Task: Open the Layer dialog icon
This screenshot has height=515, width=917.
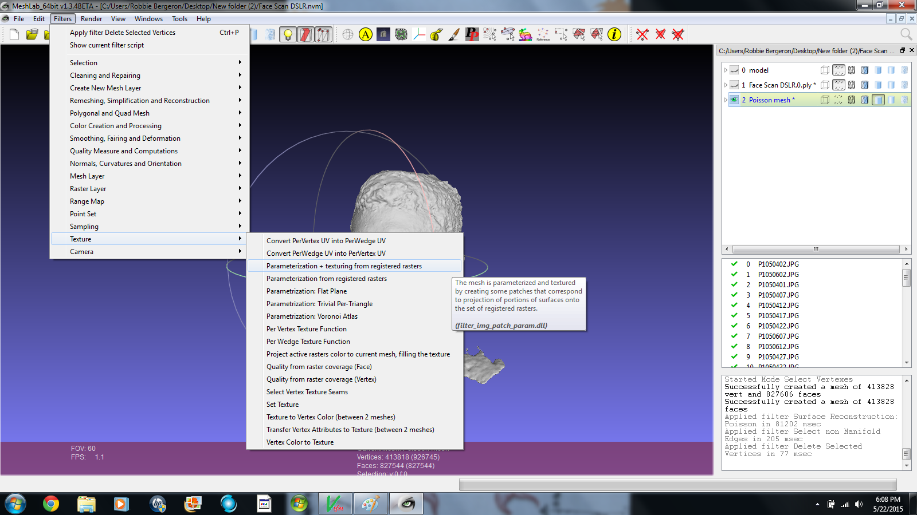Action: pos(383,35)
